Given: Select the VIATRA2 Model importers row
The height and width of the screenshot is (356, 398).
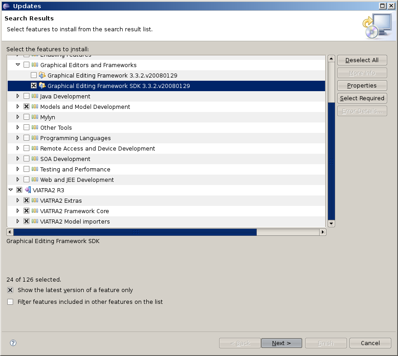Looking at the screenshot, I should coord(166,221).
